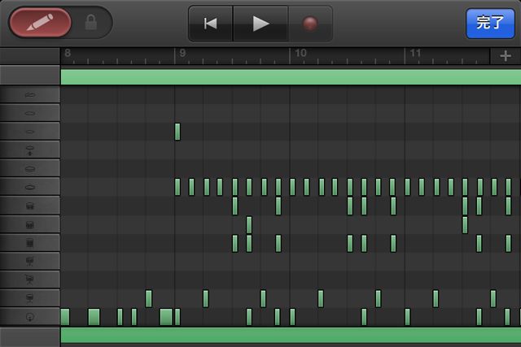Tap the plus button at ruler end
The width and height of the screenshot is (521, 347).
[505, 56]
